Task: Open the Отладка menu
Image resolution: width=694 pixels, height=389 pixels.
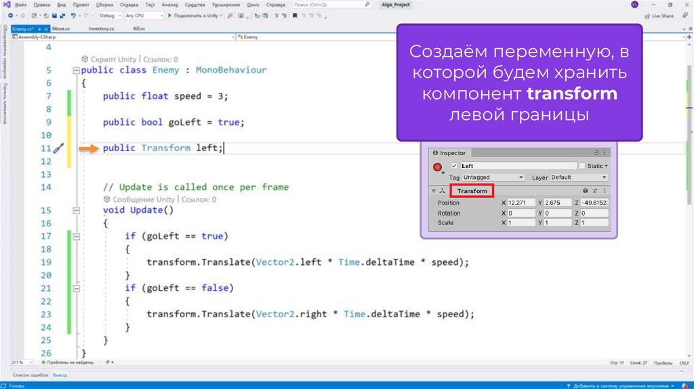Action: (129, 5)
